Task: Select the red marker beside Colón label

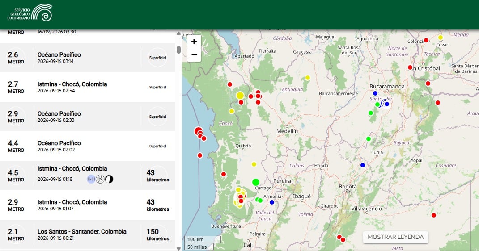Action: [426, 40]
